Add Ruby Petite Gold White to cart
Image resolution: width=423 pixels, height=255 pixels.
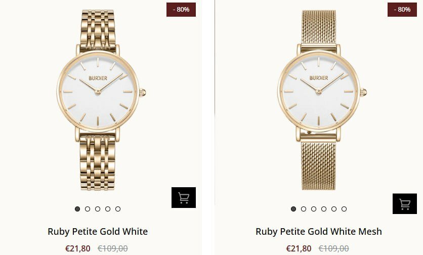coord(184,197)
